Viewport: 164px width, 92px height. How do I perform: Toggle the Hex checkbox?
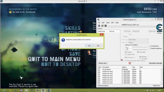point(124,37)
